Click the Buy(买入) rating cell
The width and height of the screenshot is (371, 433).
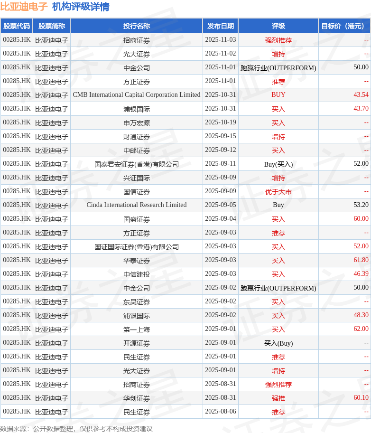[x=278, y=164]
